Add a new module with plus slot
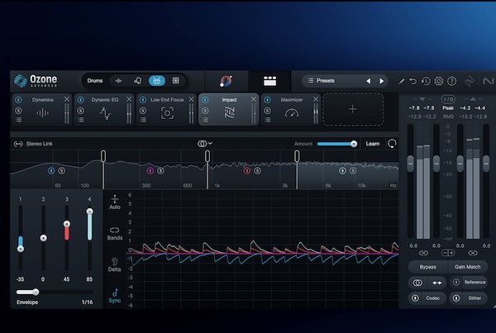Image resolution: width=496 pixels, height=333 pixels. pyautogui.click(x=353, y=109)
